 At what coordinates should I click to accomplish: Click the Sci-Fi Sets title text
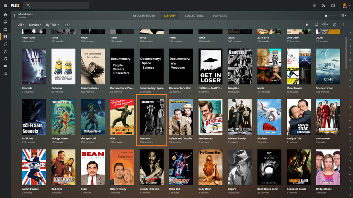coord(28,139)
